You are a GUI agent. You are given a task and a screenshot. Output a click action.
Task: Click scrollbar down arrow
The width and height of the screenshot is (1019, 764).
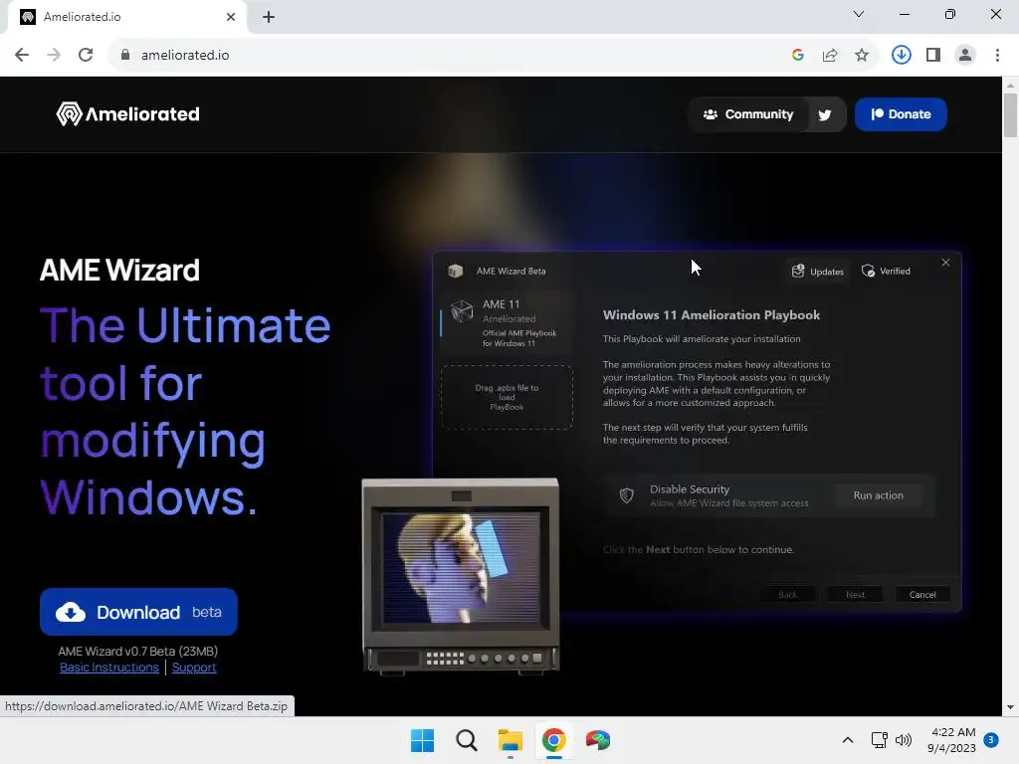1010,707
